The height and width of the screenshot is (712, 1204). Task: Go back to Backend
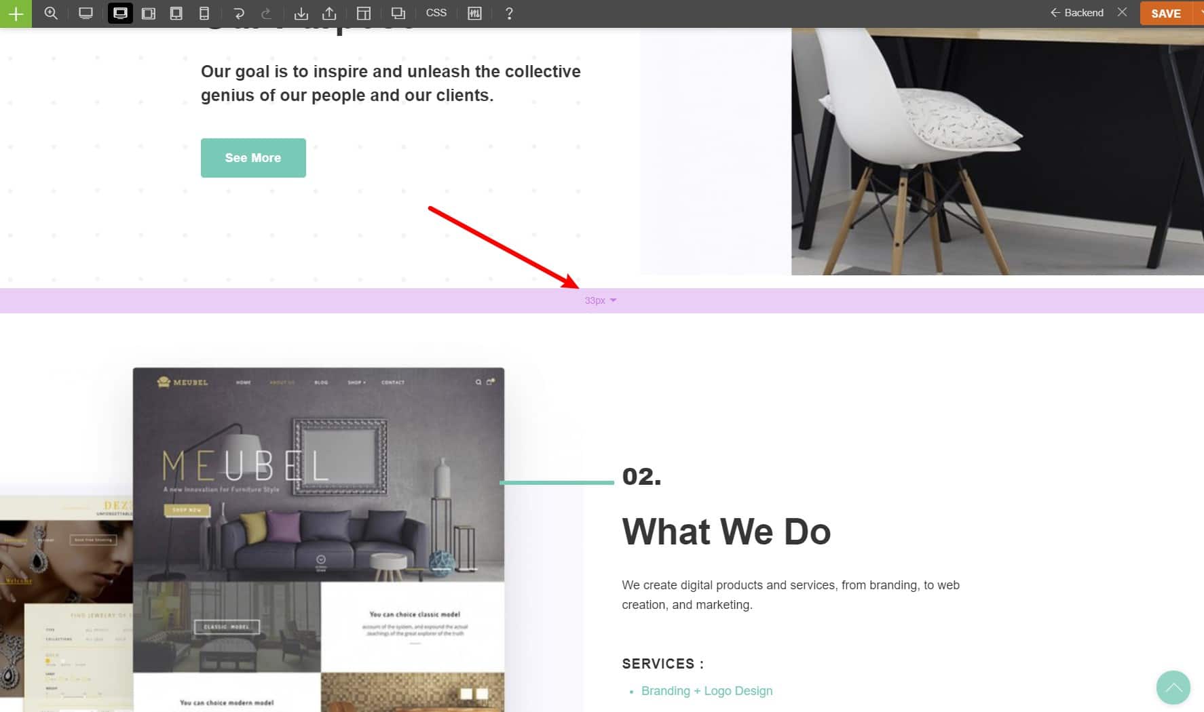tap(1077, 13)
